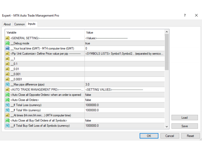Select the '__Max pips difference (pips)' variable label
The width and height of the screenshot is (202, 152).
(x=27, y=85)
